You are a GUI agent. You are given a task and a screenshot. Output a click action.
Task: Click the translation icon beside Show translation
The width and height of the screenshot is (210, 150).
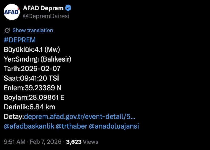(7, 30)
